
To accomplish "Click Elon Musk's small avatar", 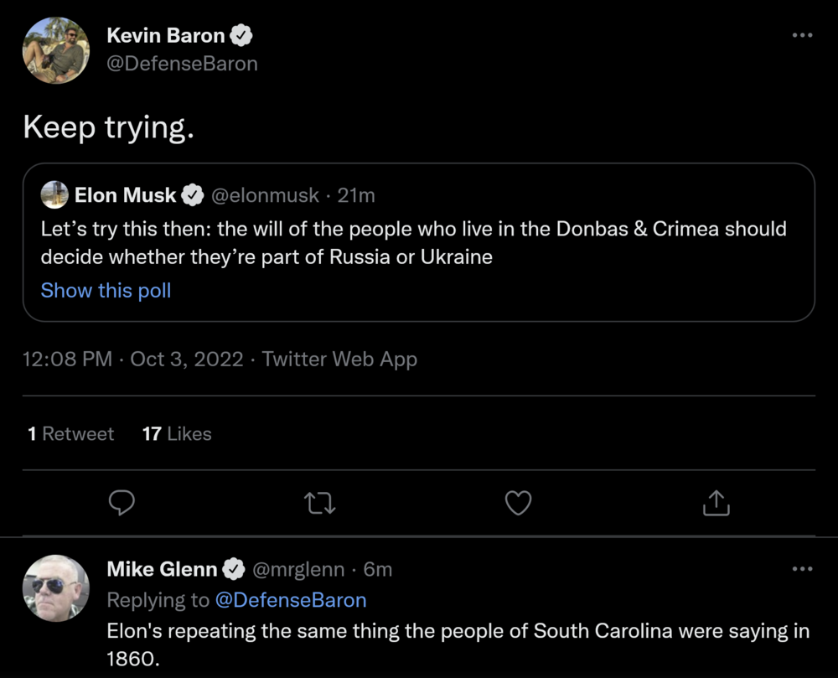I will click(54, 195).
